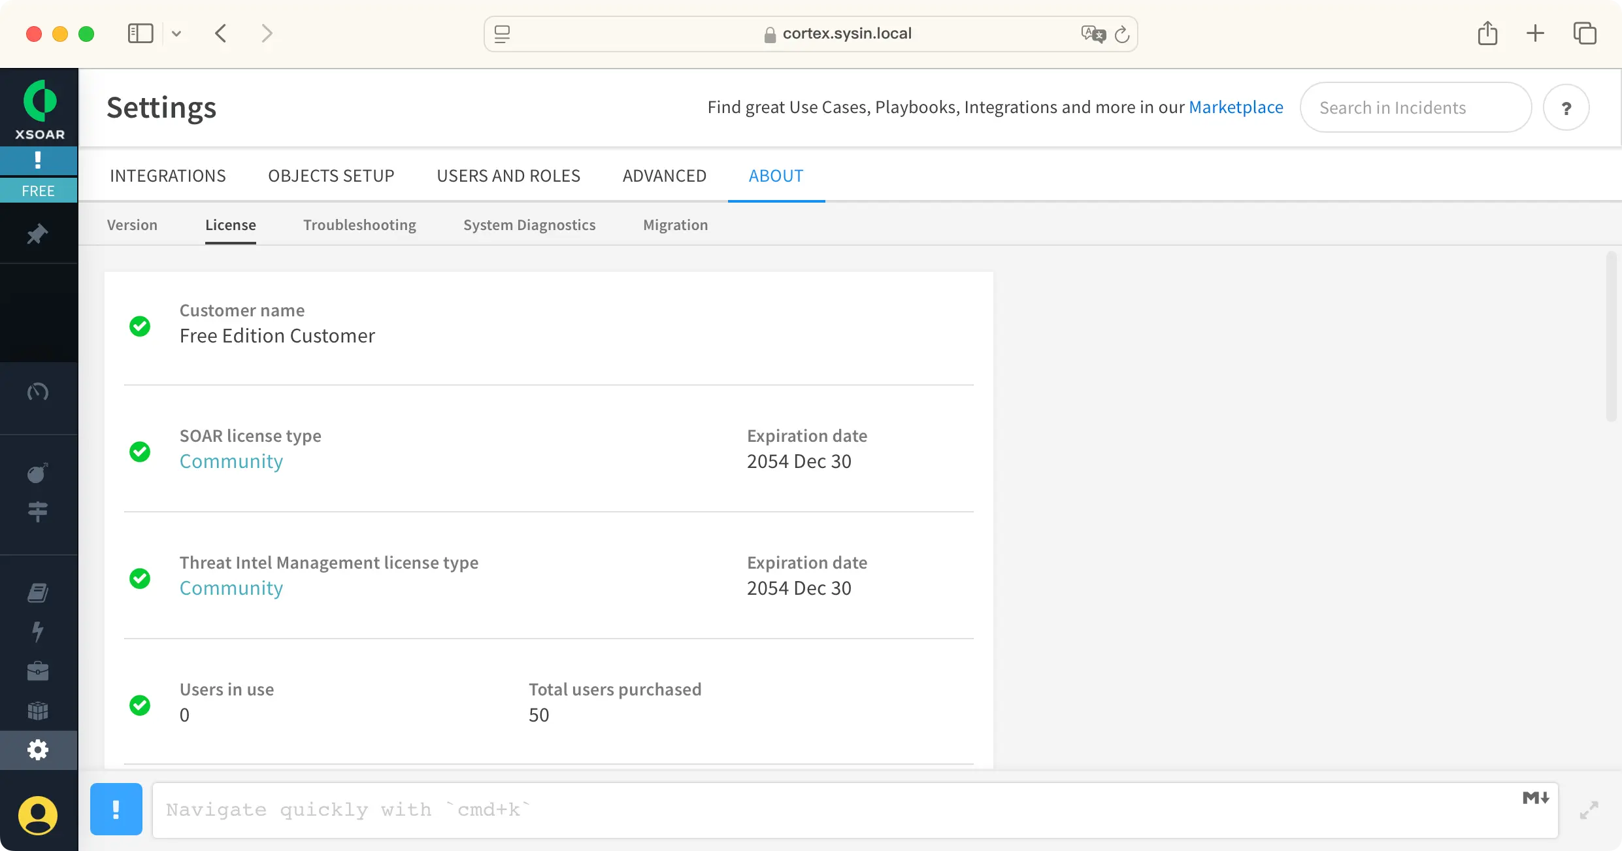Switch to the OBJECTS SETUP tab
Viewport: 1622px width, 851px height.
click(331, 176)
